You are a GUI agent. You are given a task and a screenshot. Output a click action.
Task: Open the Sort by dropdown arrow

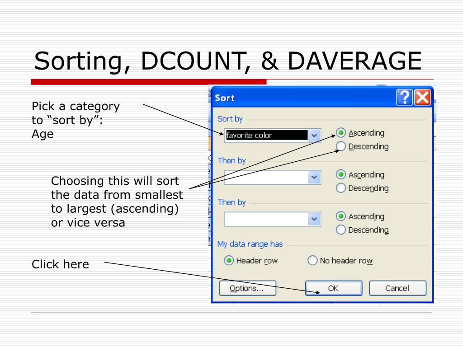click(314, 136)
